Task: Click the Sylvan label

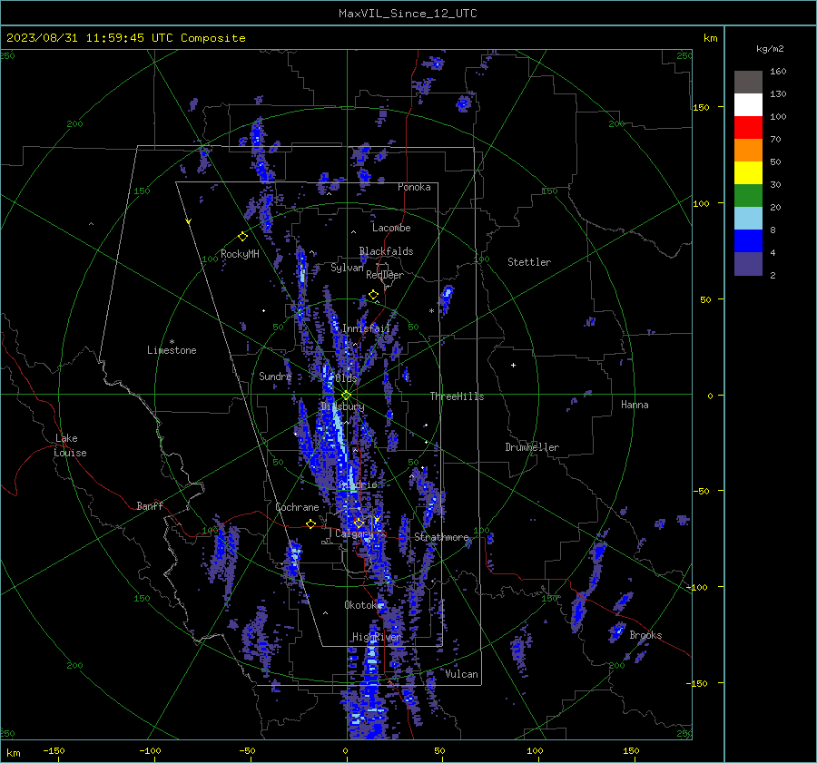Action: (x=347, y=268)
